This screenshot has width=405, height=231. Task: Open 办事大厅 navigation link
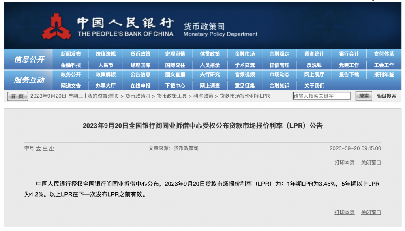click(x=106, y=86)
